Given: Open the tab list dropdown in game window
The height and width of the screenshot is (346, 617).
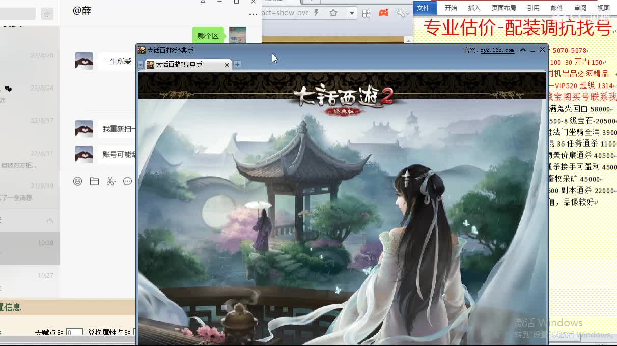Looking at the screenshot, I should (x=141, y=65).
